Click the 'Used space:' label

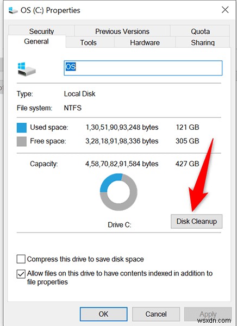coord(49,127)
